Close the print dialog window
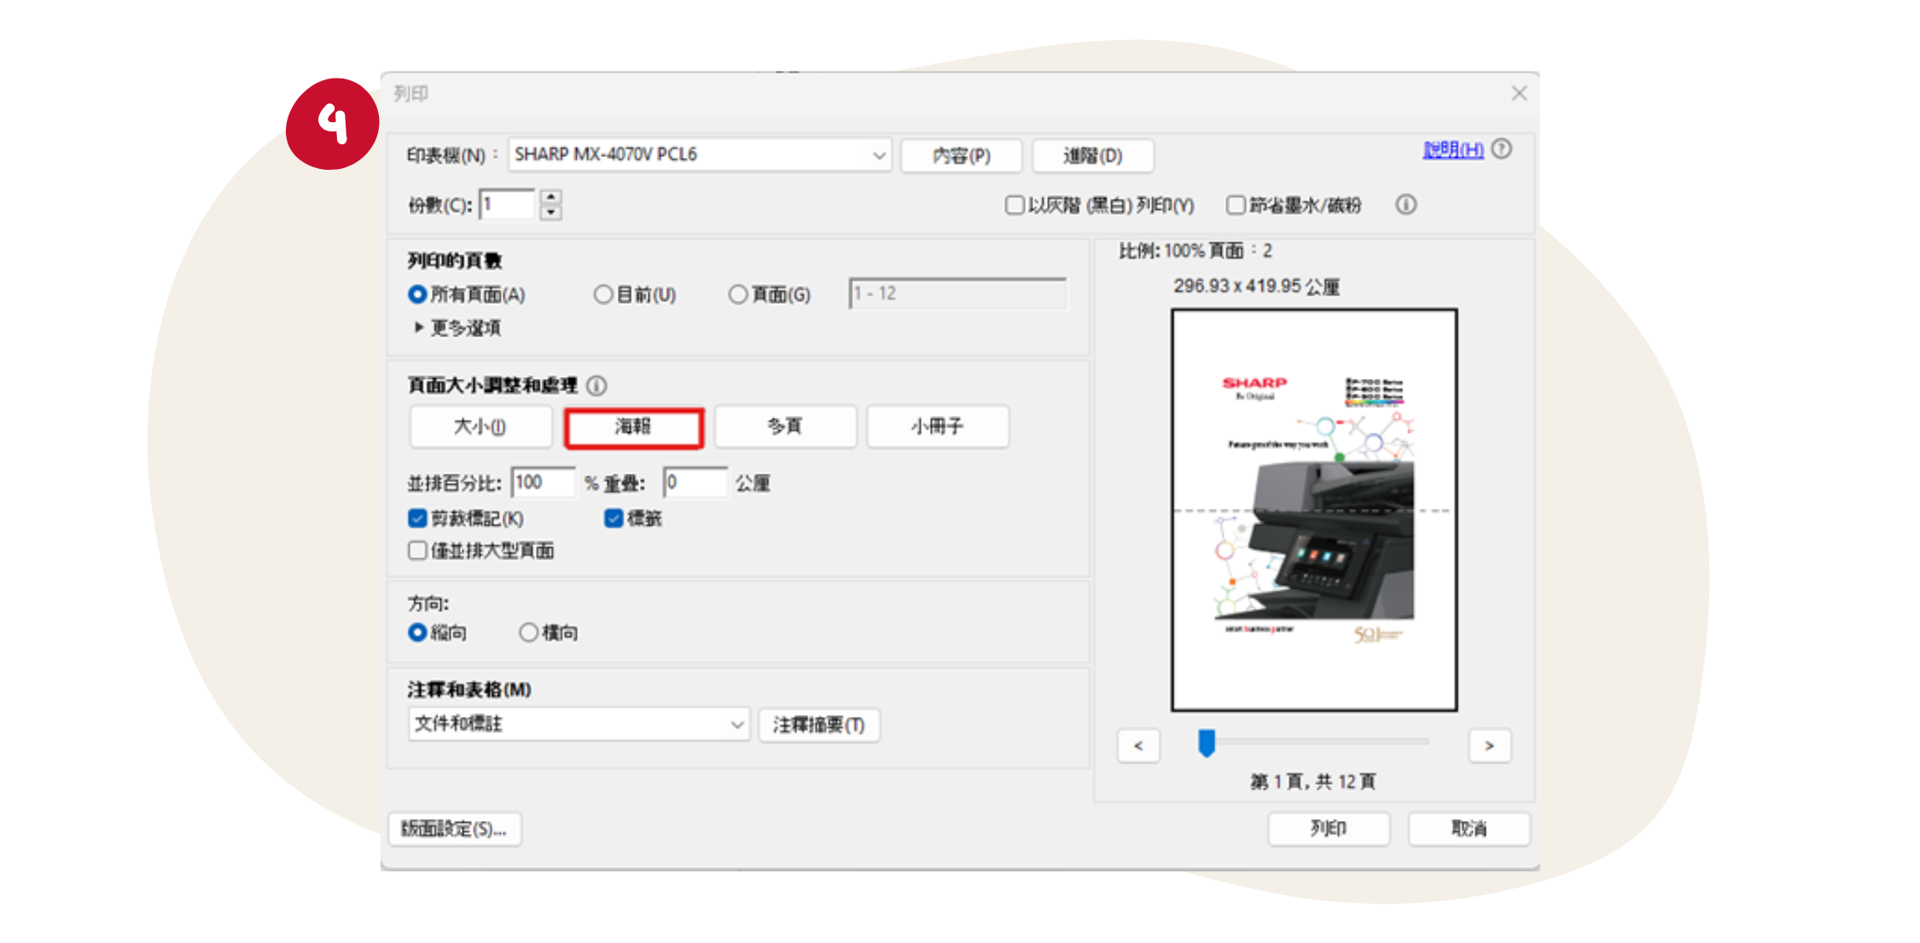 1519,93
